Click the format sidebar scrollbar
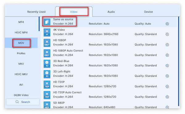The width and height of the screenshot is (185, 114). (39, 24)
